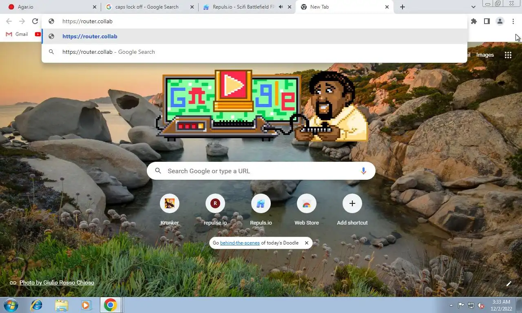The image size is (522, 313).
Task: Open Windows Media Player from taskbar
Action: 86,305
